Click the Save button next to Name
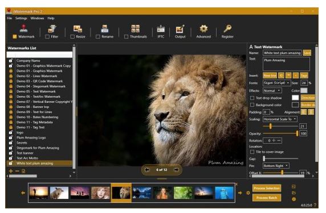Image resolution: width=326 pixels, height=213 pixels. click(307, 53)
